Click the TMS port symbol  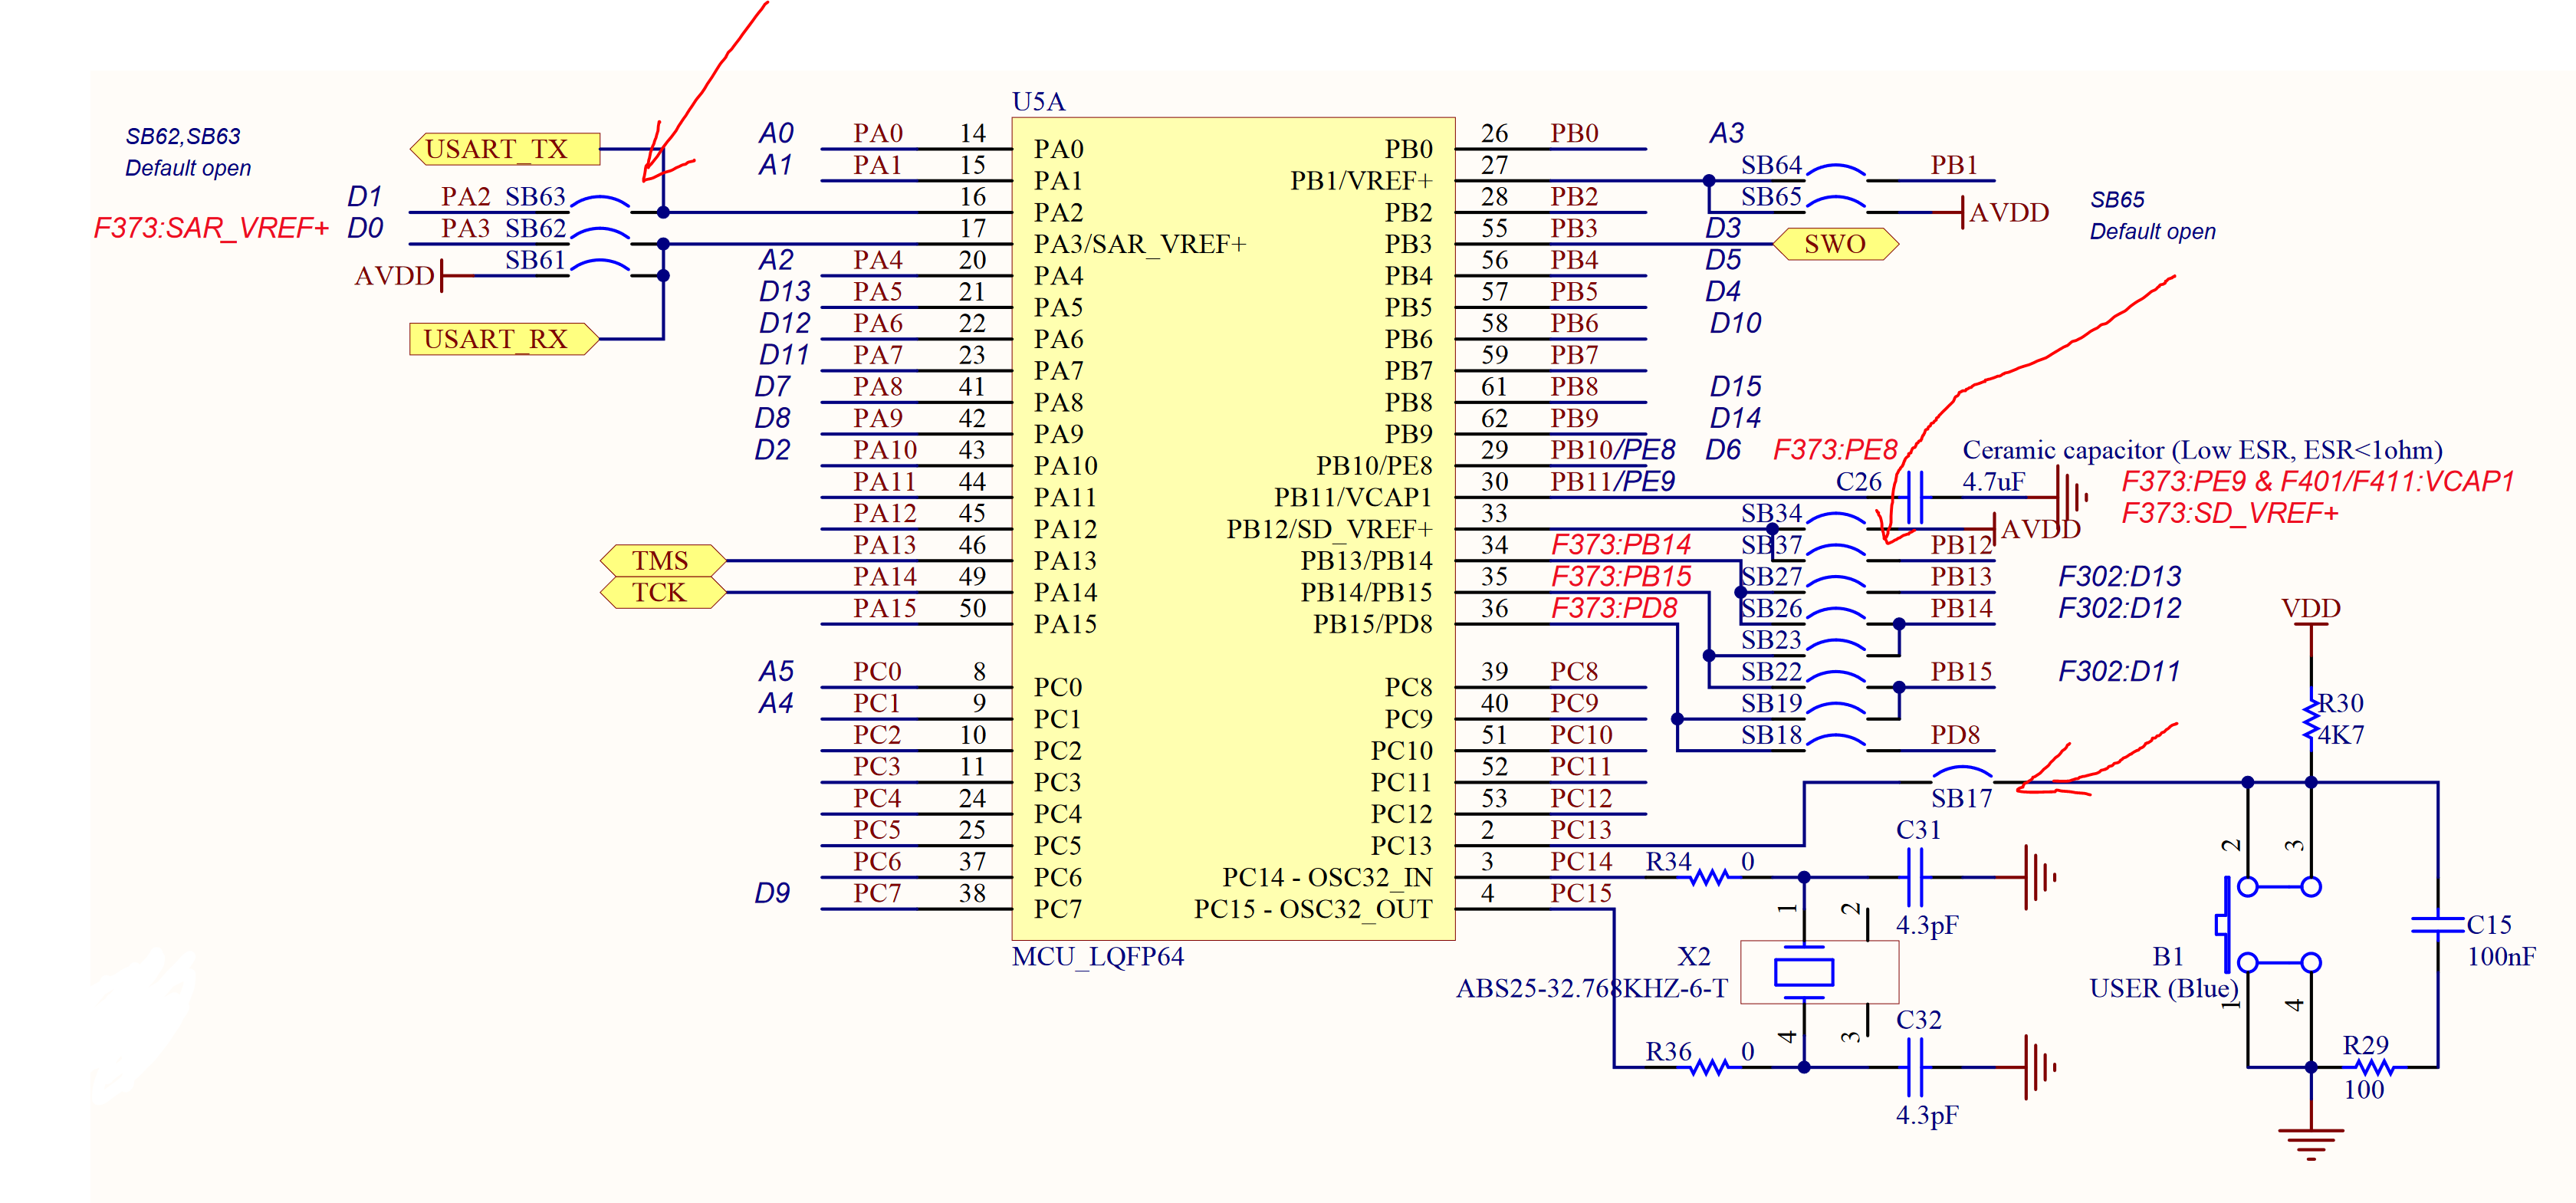point(662,560)
